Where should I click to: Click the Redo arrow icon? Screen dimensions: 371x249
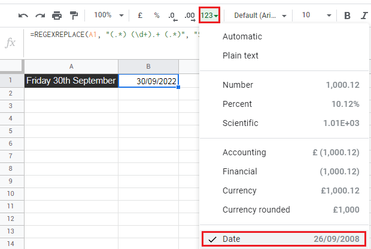pos(40,16)
